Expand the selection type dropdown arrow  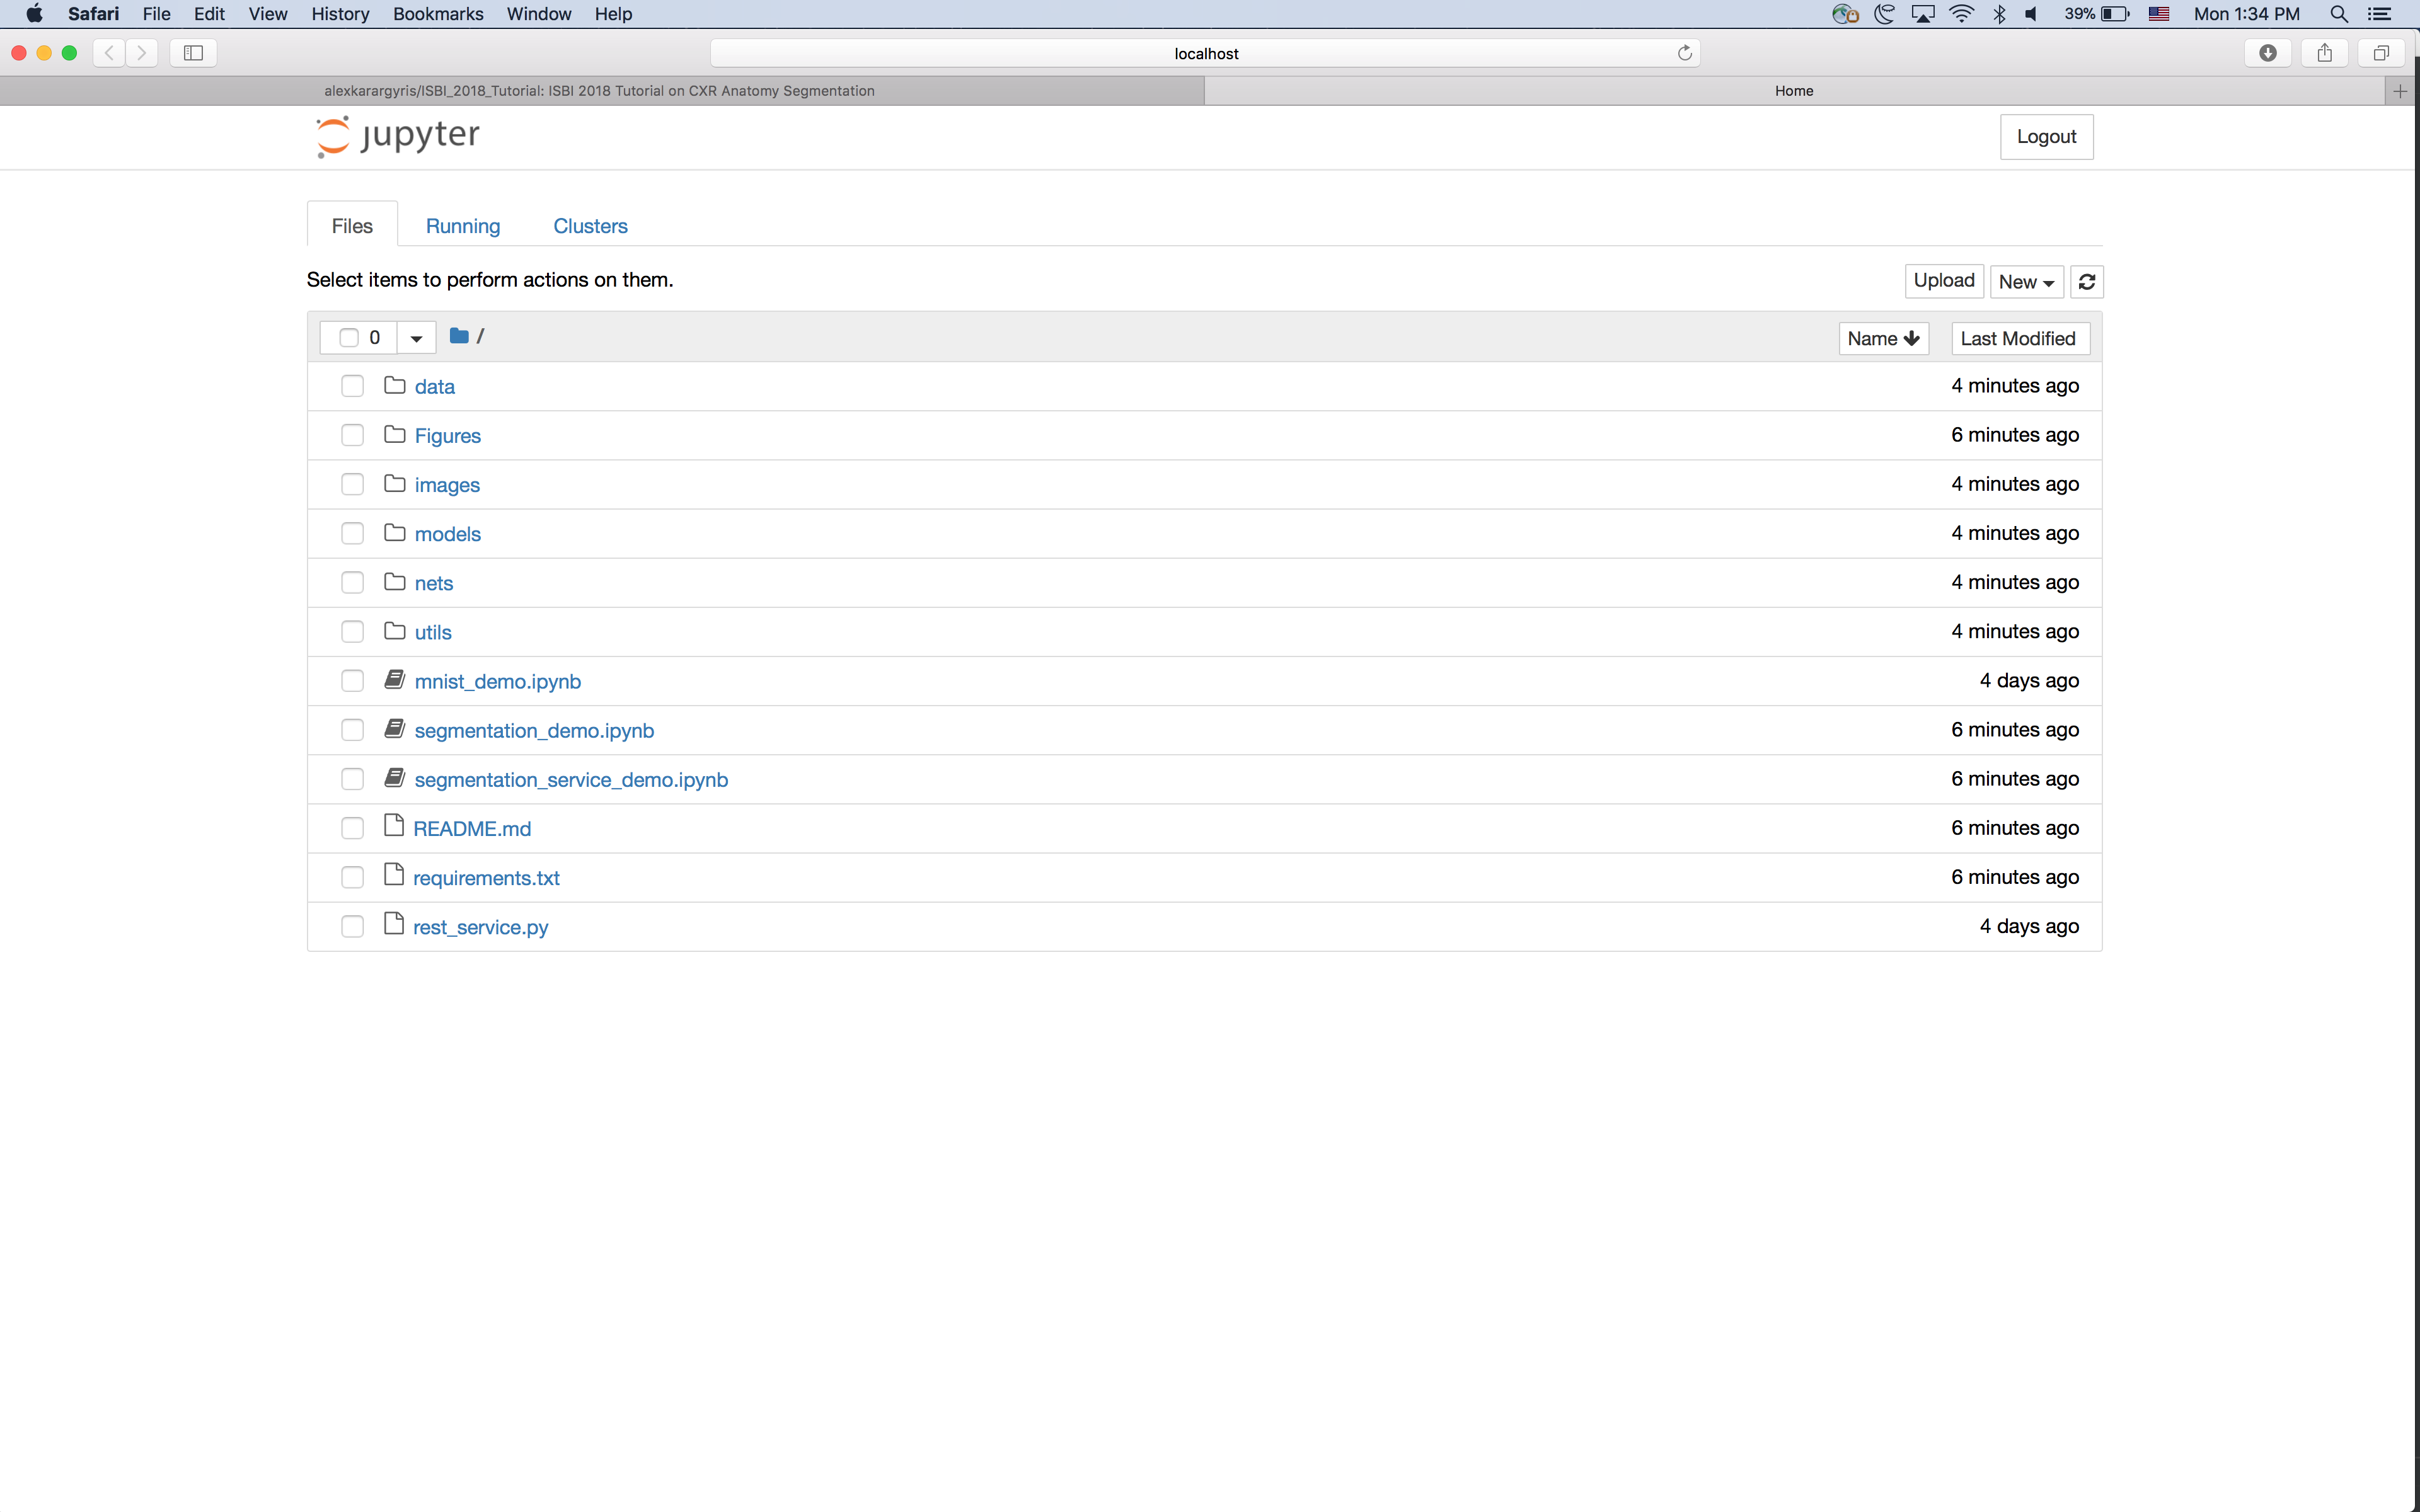coord(416,338)
